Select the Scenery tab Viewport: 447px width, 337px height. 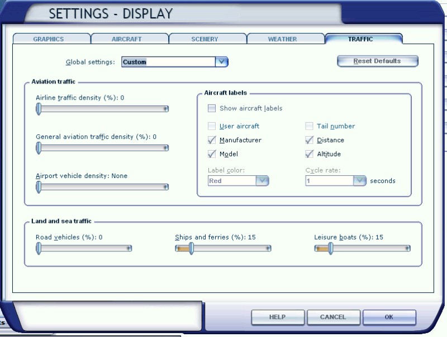point(205,39)
